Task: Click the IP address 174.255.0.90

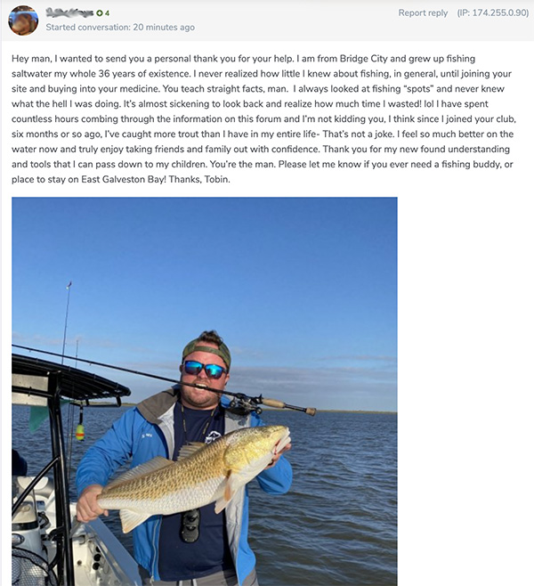Action: point(493,13)
